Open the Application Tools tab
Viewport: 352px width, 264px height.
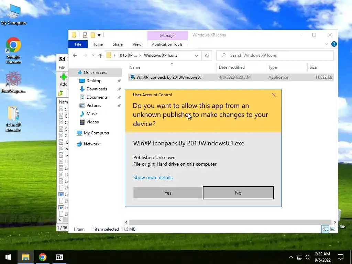coord(167,44)
